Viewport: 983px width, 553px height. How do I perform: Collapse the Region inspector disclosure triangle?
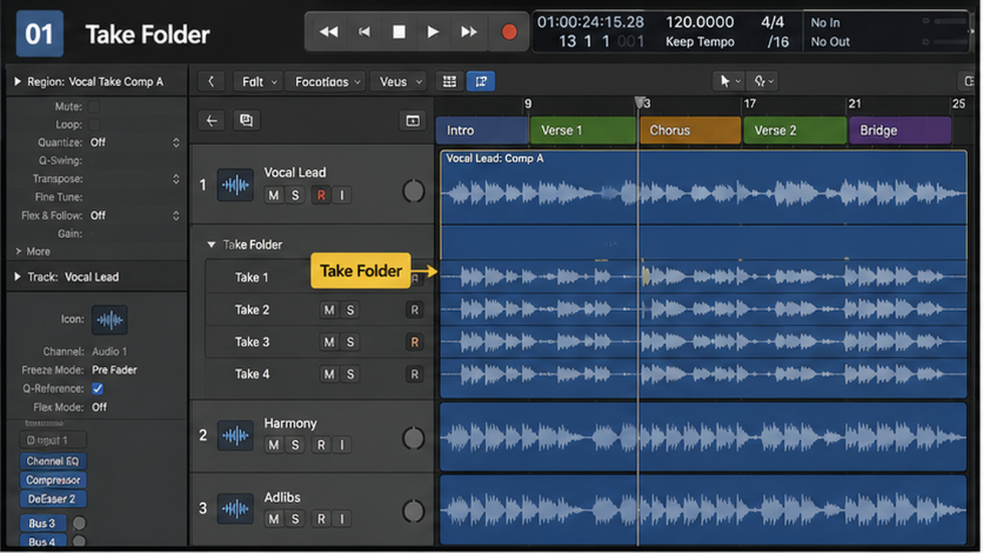pyautogui.click(x=18, y=81)
